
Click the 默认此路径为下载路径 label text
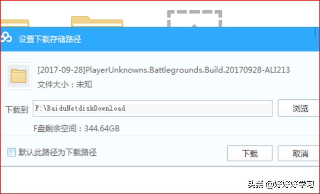click(x=57, y=152)
